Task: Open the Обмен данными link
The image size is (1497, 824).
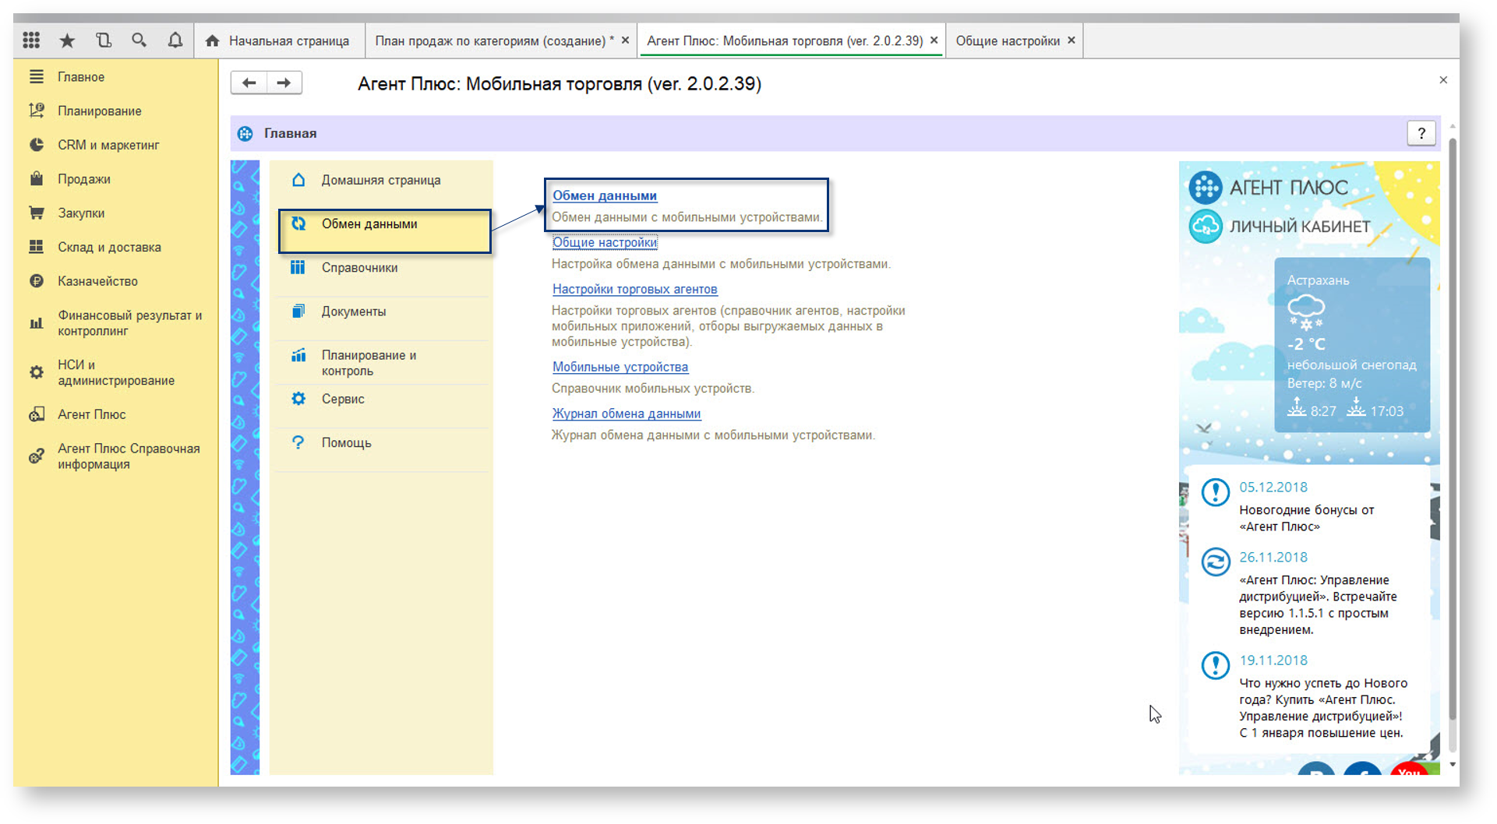Action: pyautogui.click(x=605, y=195)
